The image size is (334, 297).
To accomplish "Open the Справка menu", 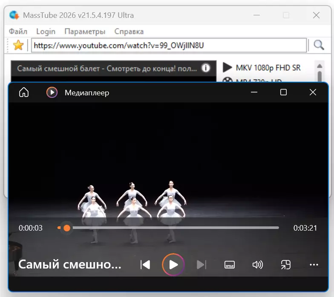I will click(129, 31).
